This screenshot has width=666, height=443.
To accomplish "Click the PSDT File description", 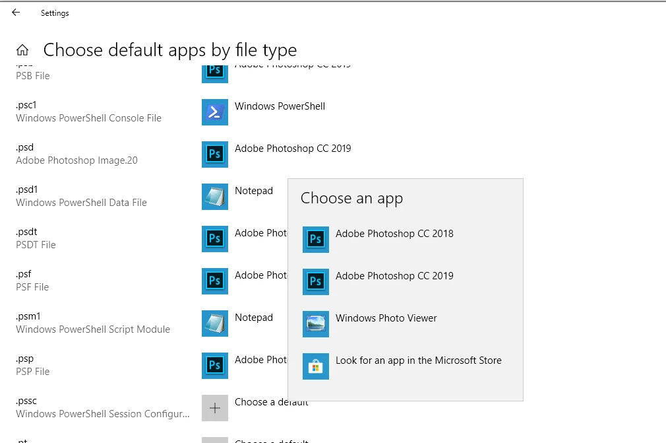I will pyautogui.click(x=36, y=244).
